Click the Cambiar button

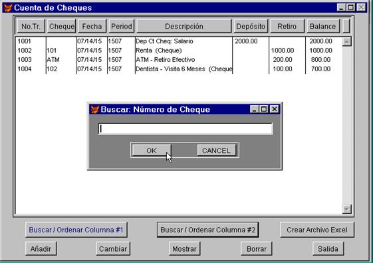pyautogui.click(x=113, y=249)
